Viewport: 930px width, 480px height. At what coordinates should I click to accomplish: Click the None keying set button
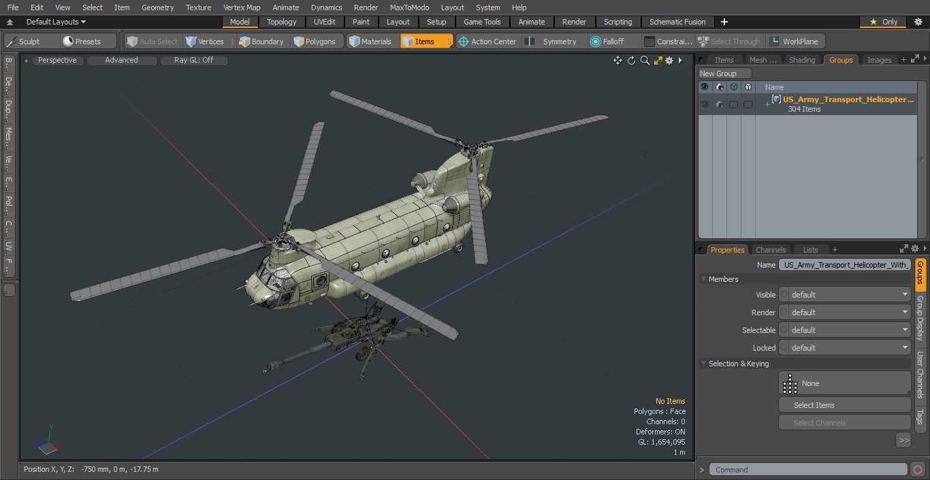click(x=844, y=383)
